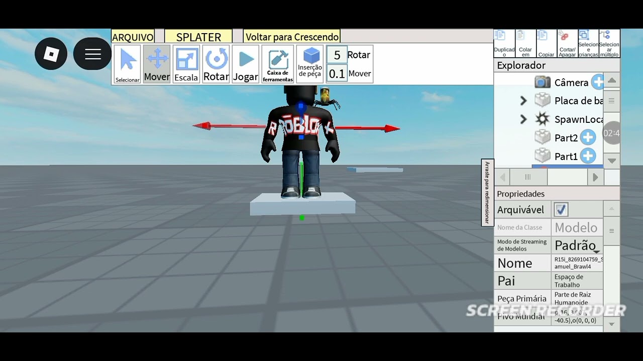Expand the Placa de base tree node

pyautogui.click(x=523, y=101)
